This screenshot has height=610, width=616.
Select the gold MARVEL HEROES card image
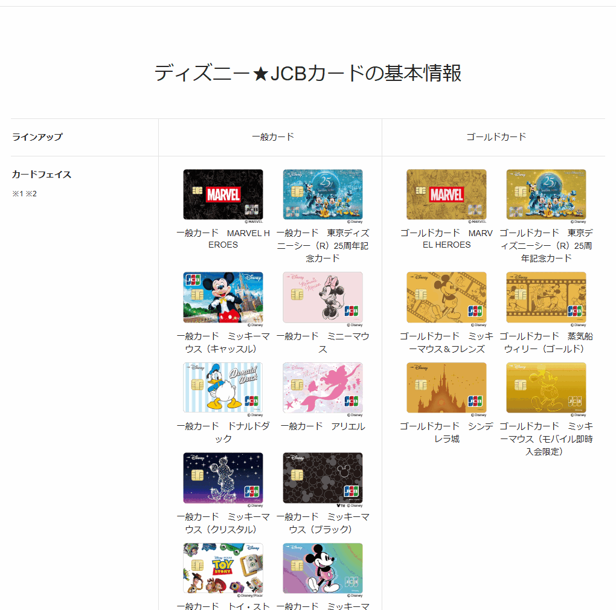point(447,194)
